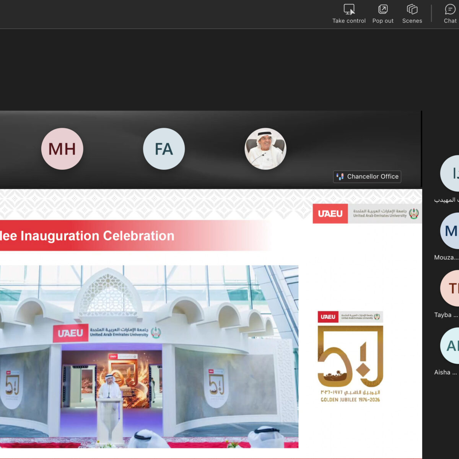Pop out the shared content window
The width and height of the screenshot is (459, 459).
click(x=382, y=9)
